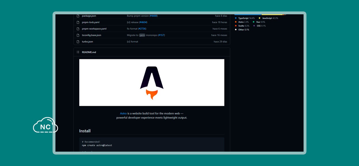Click the Astro rocket logo banner
The height and width of the screenshot is (166, 359).
tap(152, 82)
